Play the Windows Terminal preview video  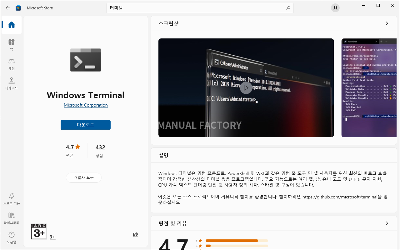click(x=246, y=88)
